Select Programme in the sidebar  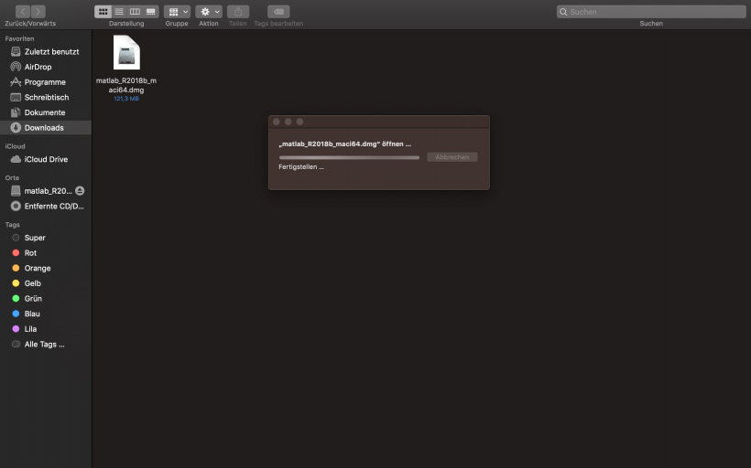pyautogui.click(x=44, y=82)
